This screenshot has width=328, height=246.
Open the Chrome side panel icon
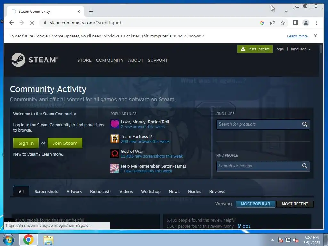pyautogui.click(x=295, y=23)
